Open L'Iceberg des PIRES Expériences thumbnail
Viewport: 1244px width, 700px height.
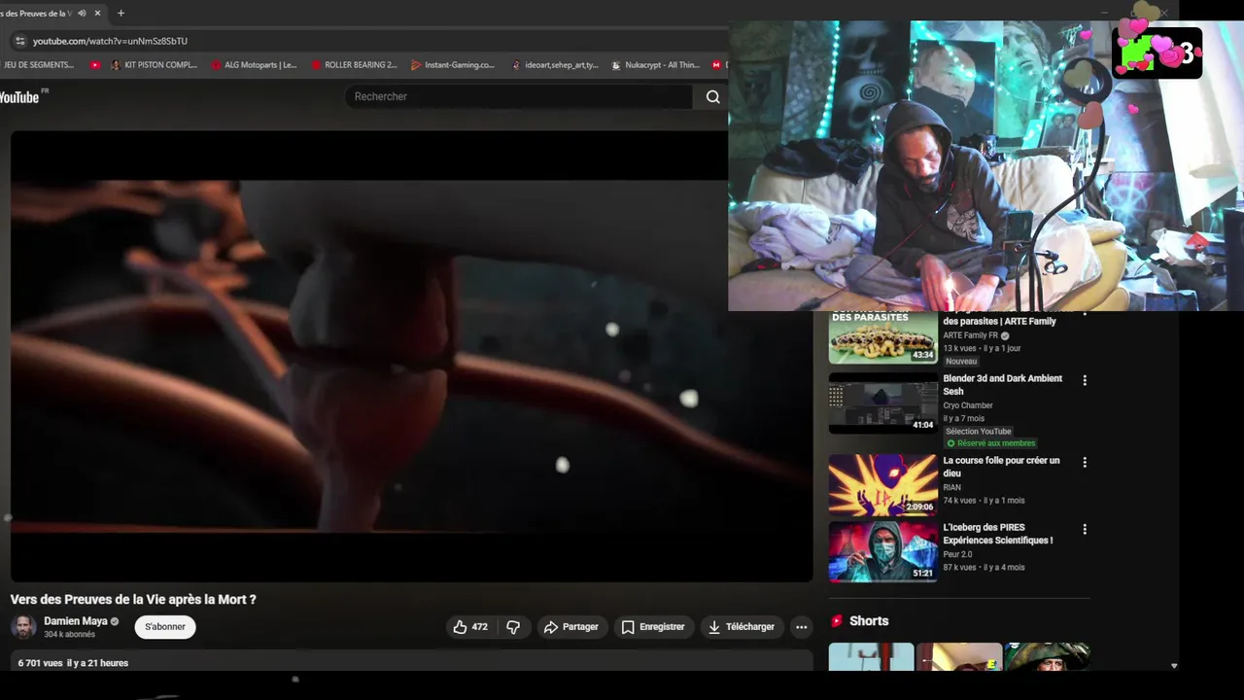point(882,551)
